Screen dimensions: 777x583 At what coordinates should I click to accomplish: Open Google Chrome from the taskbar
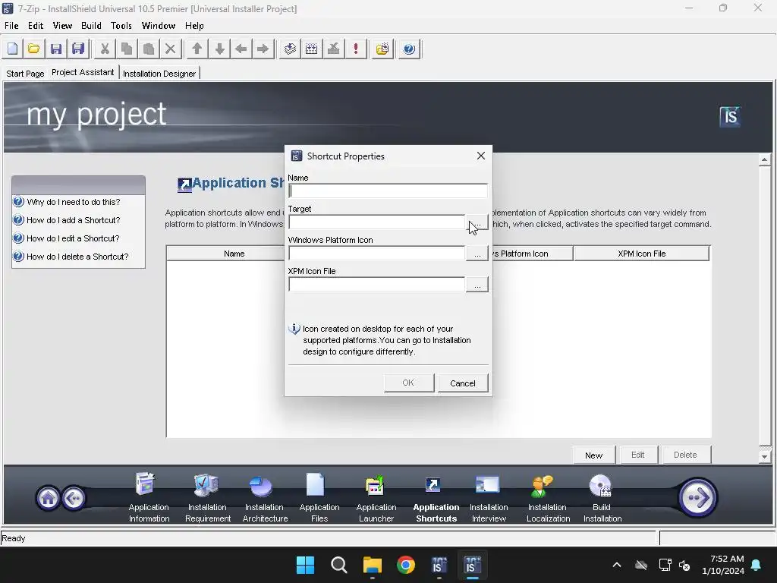[x=406, y=565]
